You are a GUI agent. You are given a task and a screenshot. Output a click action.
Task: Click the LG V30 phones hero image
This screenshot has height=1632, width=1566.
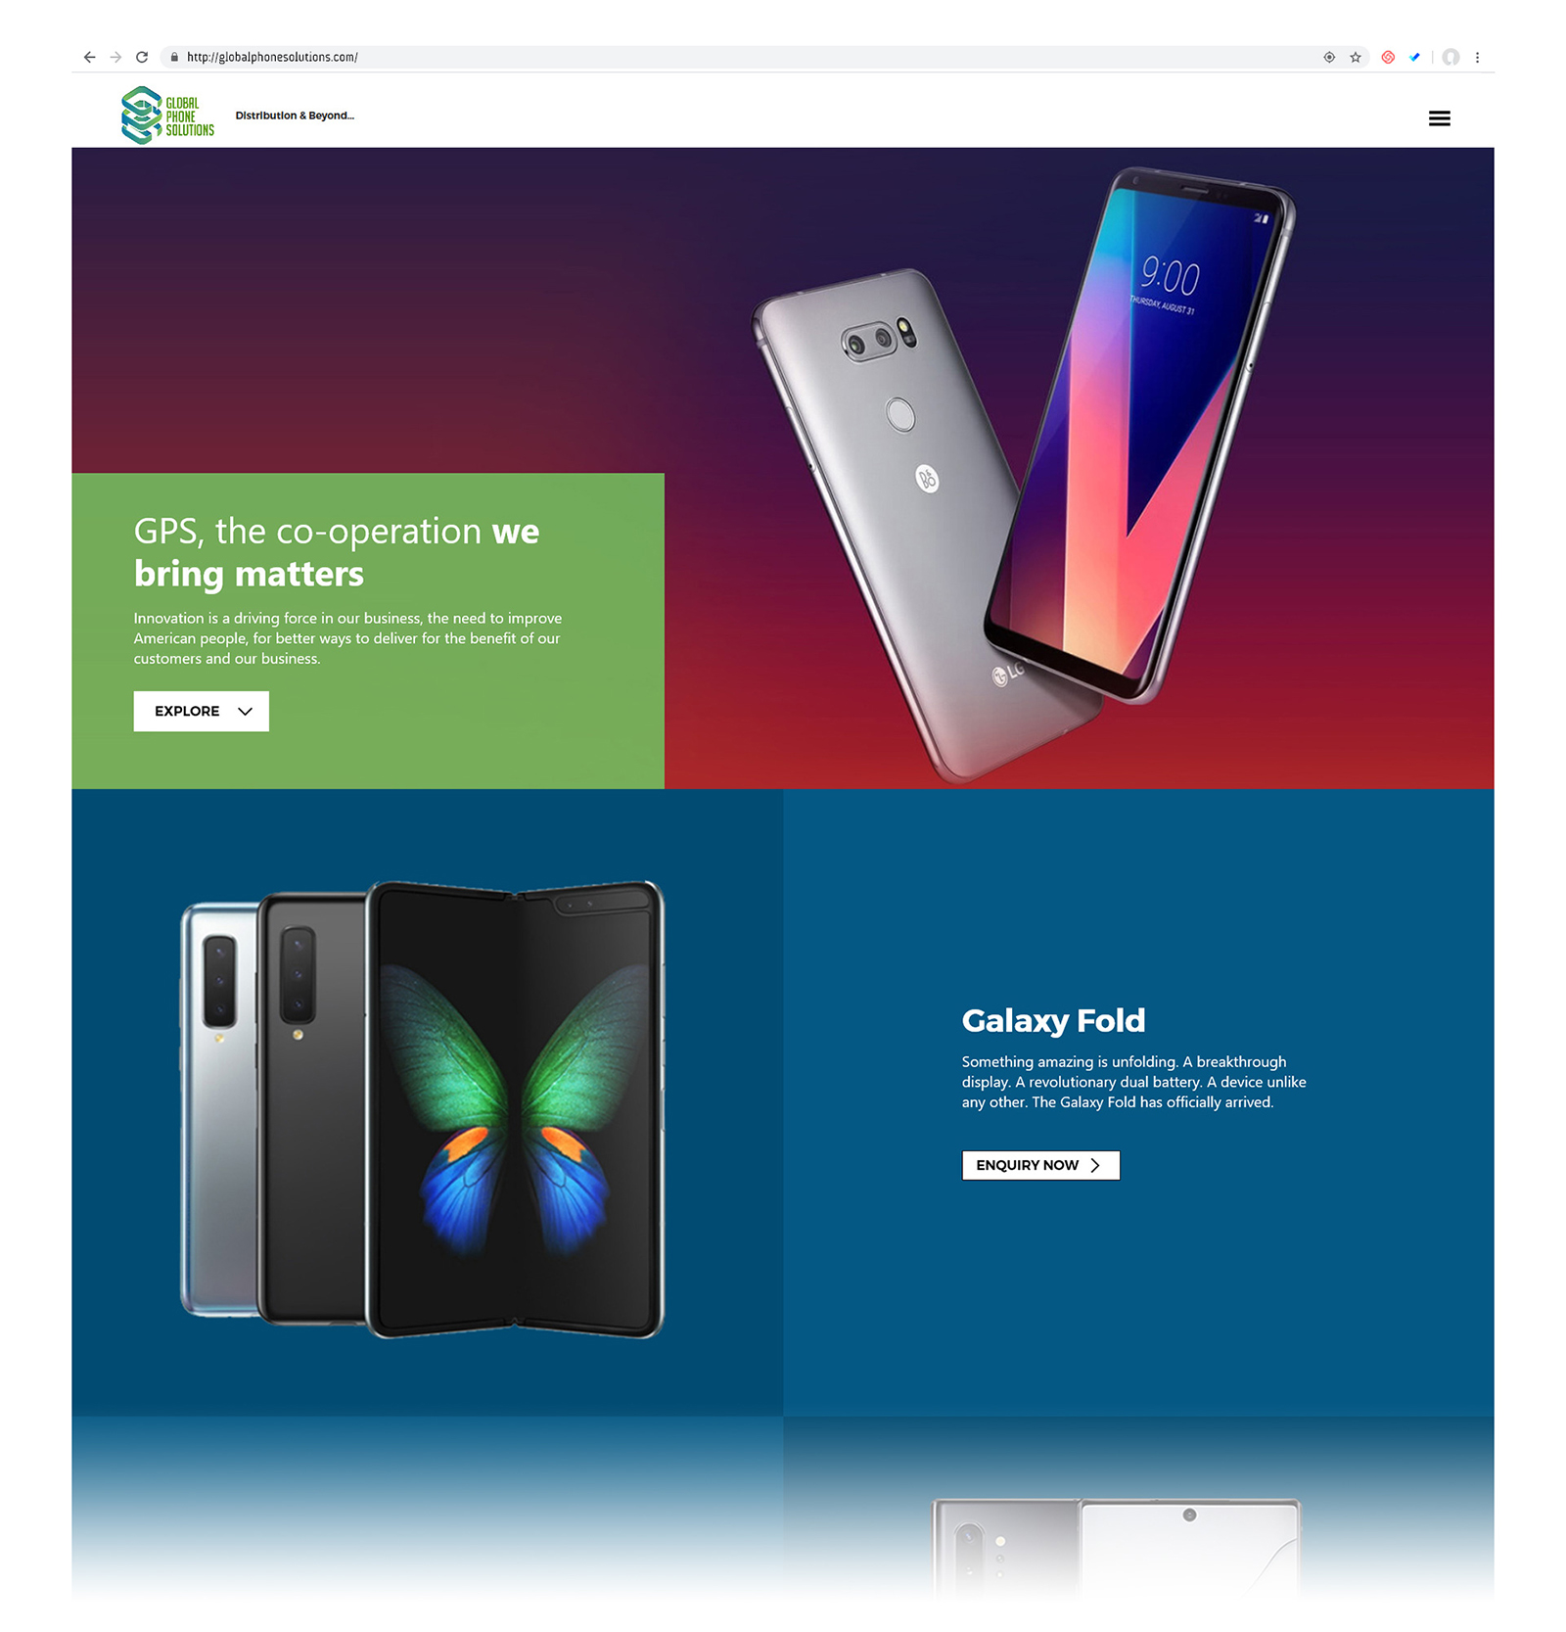tap(1023, 475)
